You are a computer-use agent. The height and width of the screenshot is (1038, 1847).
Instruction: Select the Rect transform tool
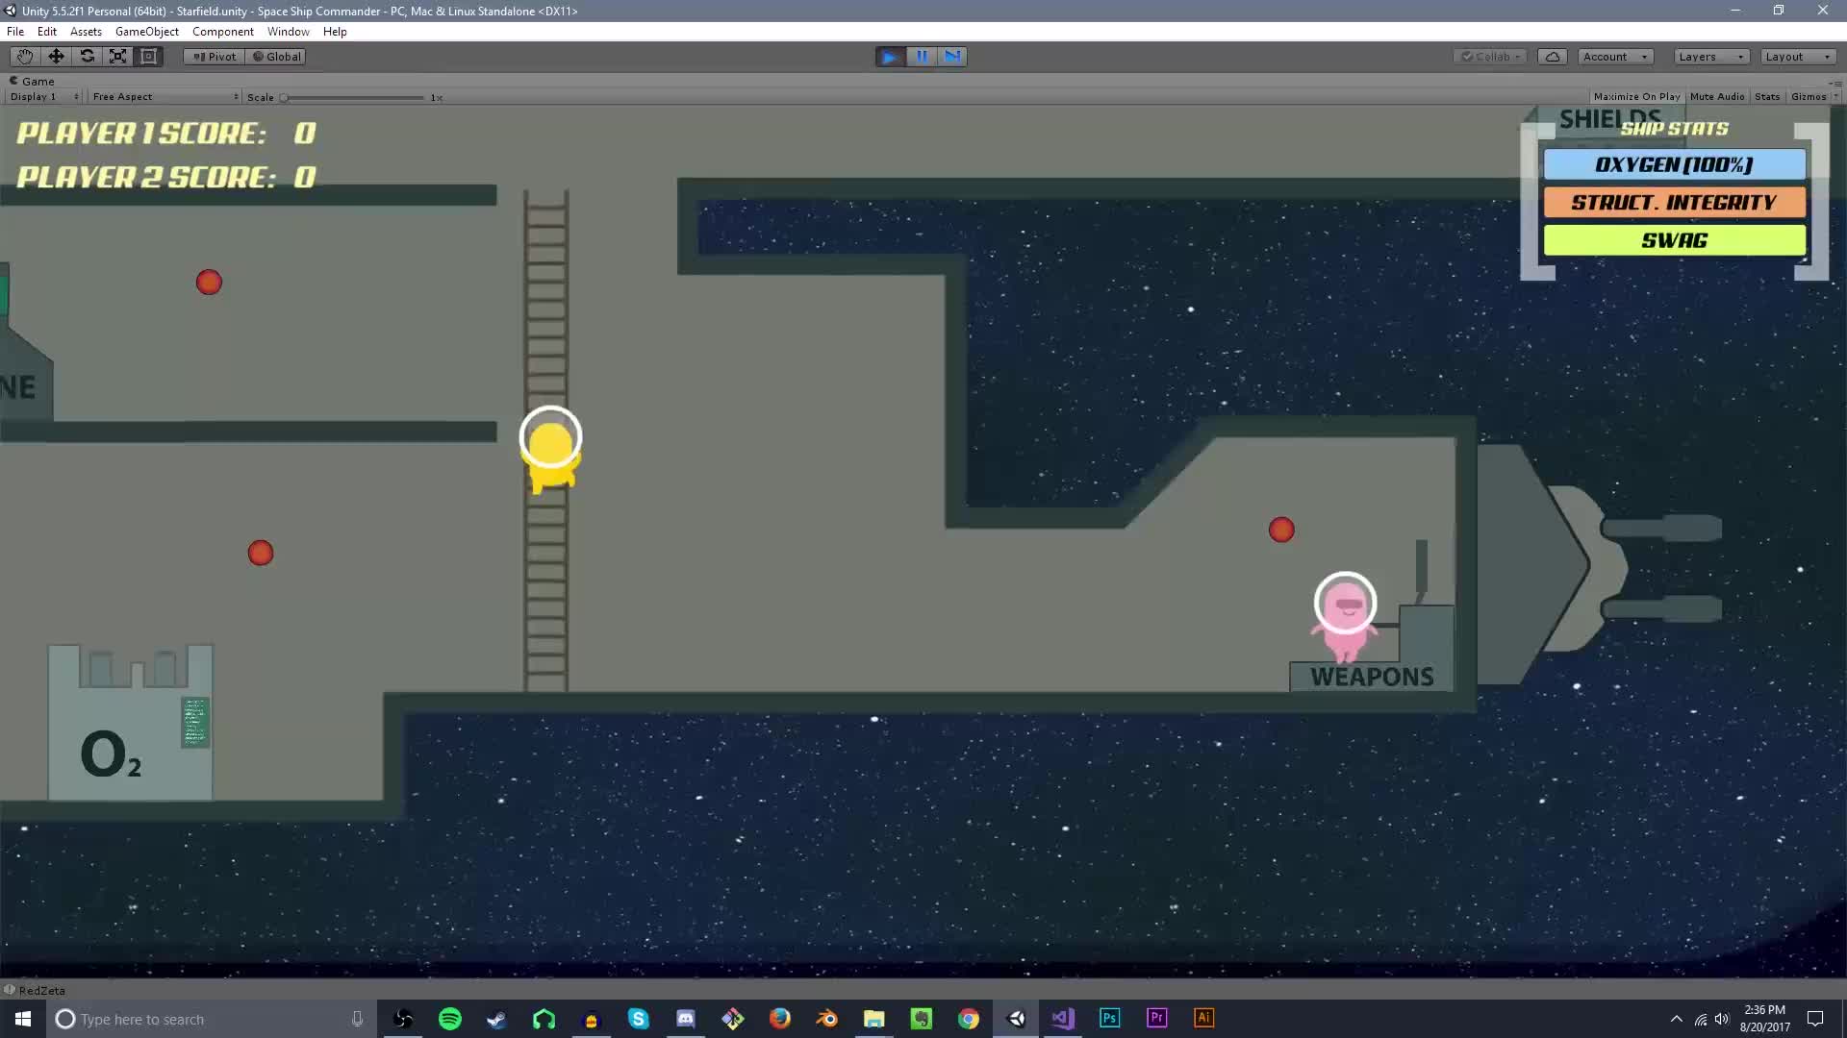click(149, 57)
